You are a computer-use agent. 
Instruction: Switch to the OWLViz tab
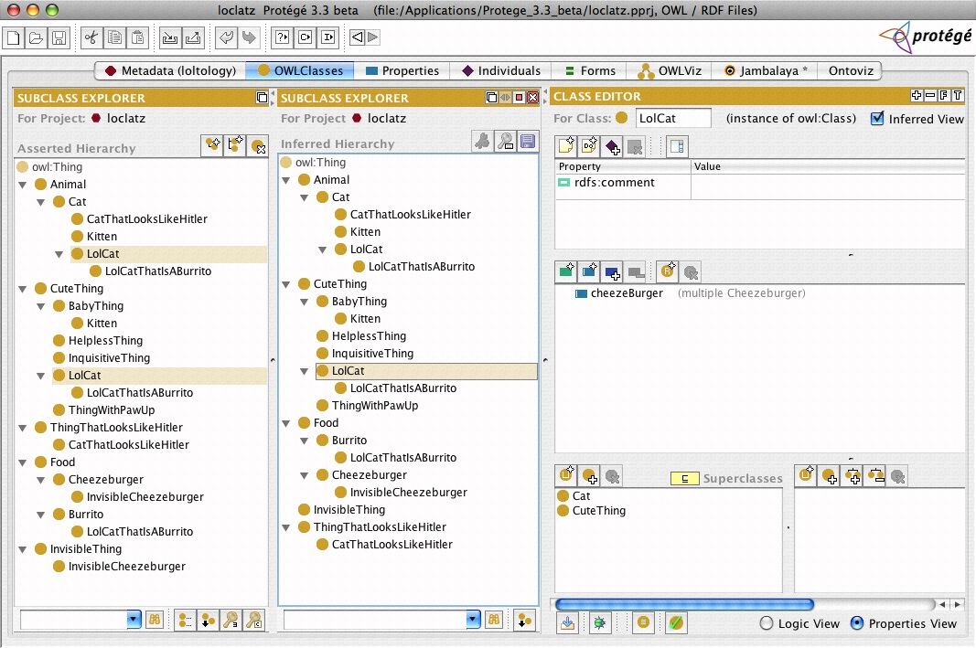tap(670, 71)
